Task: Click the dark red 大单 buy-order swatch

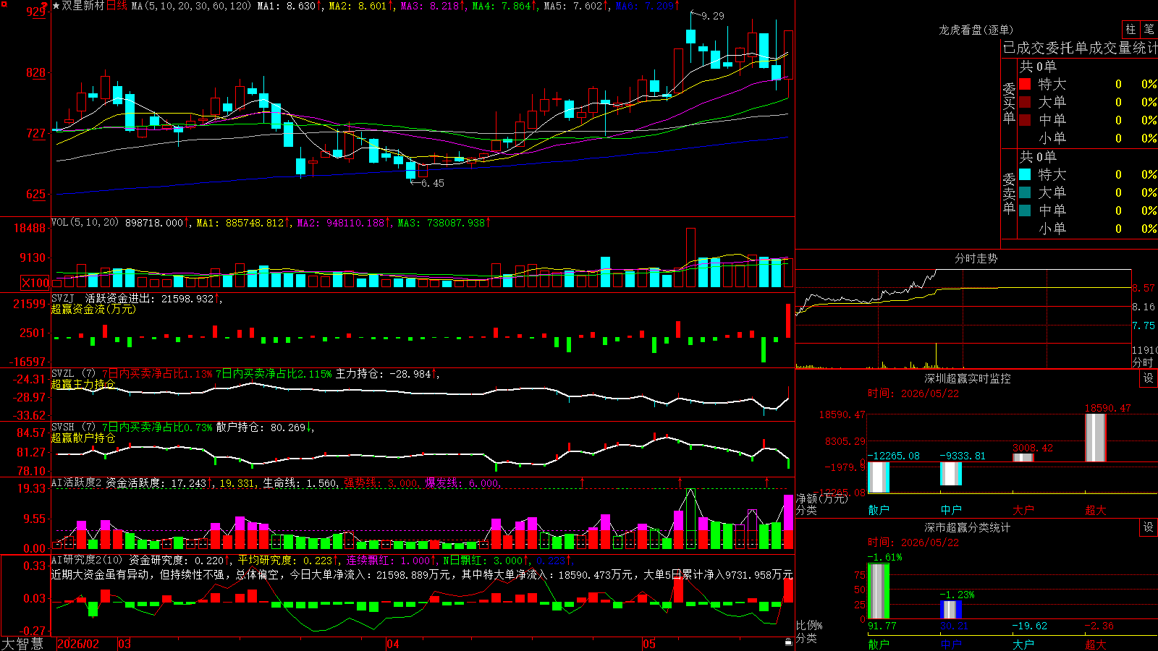Action: click(x=1025, y=102)
